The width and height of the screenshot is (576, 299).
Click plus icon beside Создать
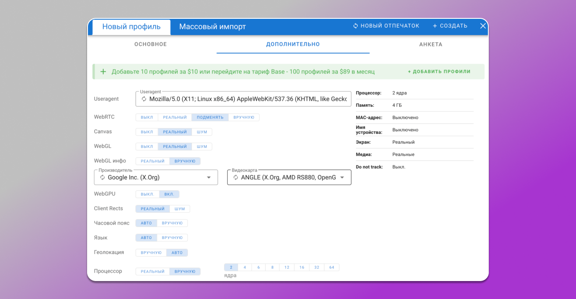(x=435, y=26)
